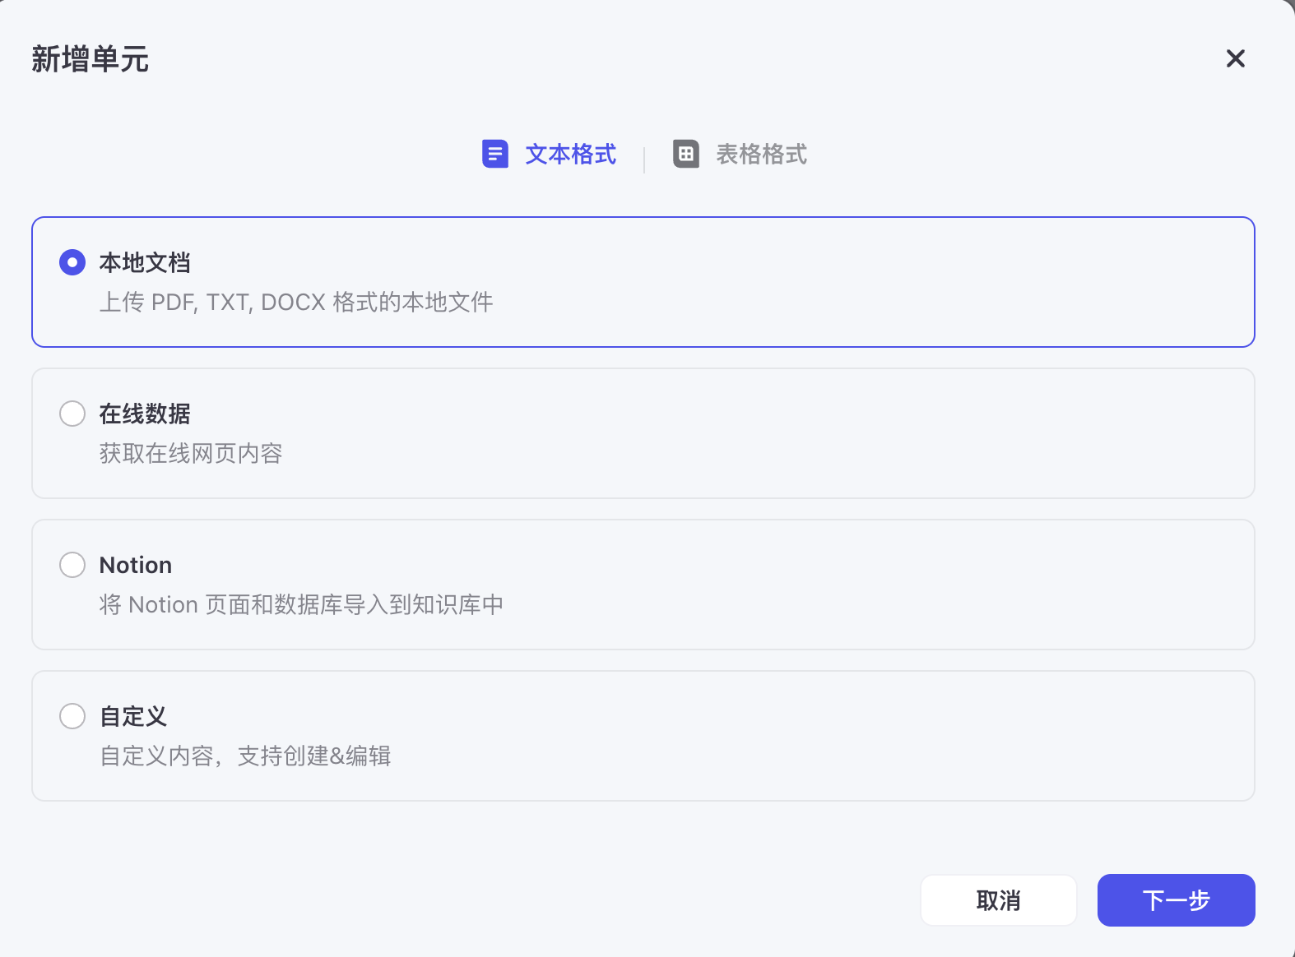Select the 自定义 radio button
This screenshot has height=957, width=1295.
(72, 716)
